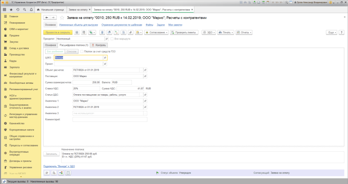348x184 pixels.
Task: Open Начальная страница tab
Action: (50, 10)
